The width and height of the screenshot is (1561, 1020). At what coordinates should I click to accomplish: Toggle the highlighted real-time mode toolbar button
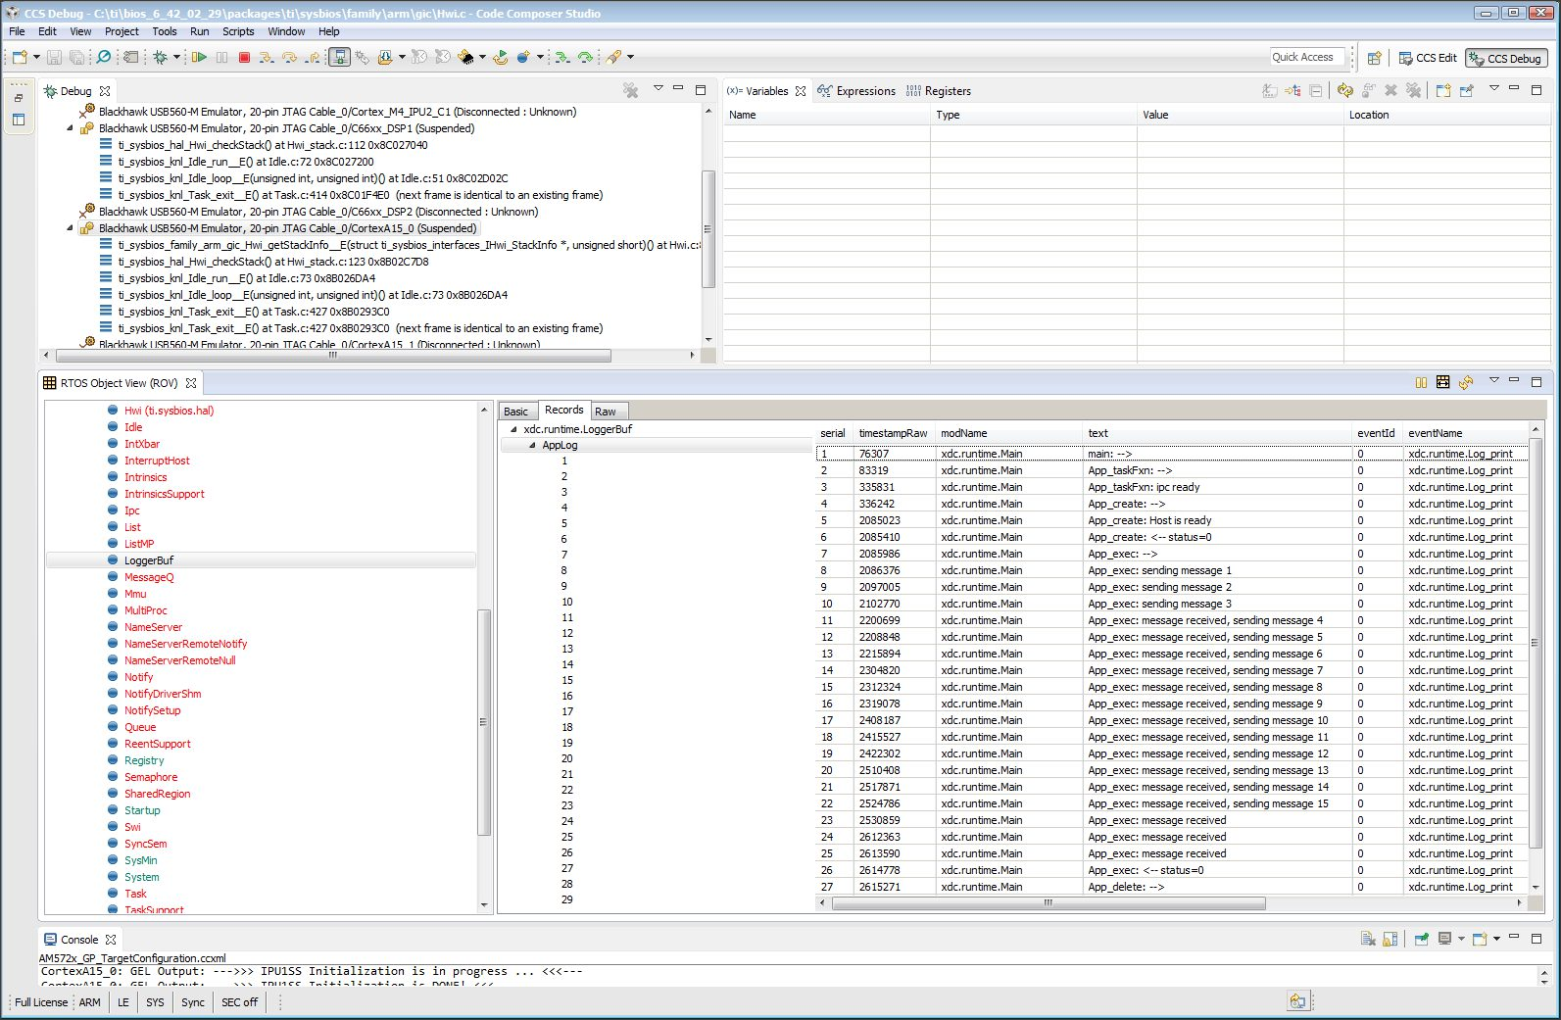[x=339, y=58]
